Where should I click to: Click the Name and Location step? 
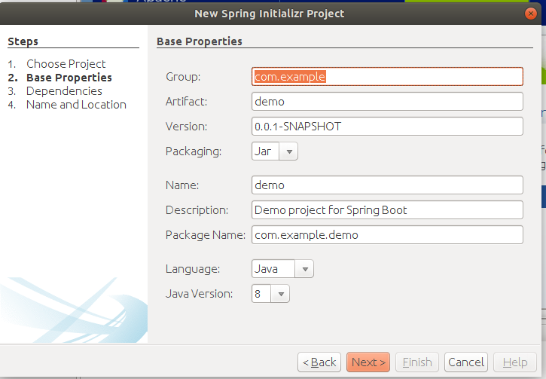coord(76,105)
